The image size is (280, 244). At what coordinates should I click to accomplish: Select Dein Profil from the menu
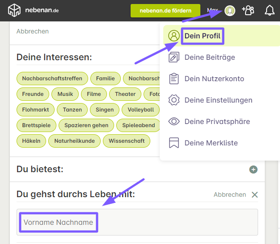[203, 36]
